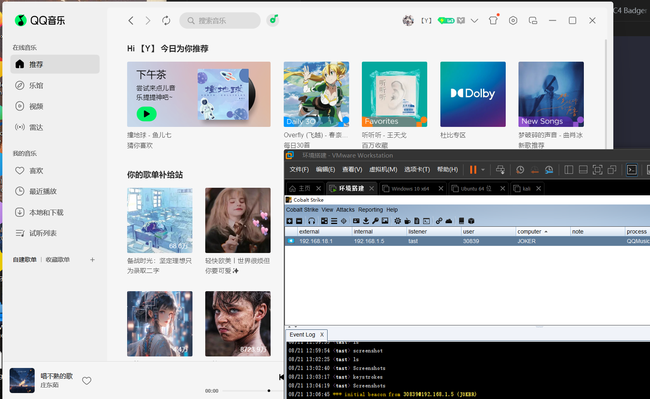Open the credentials manager icon
This screenshot has width=650, height=399.
click(356, 221)
